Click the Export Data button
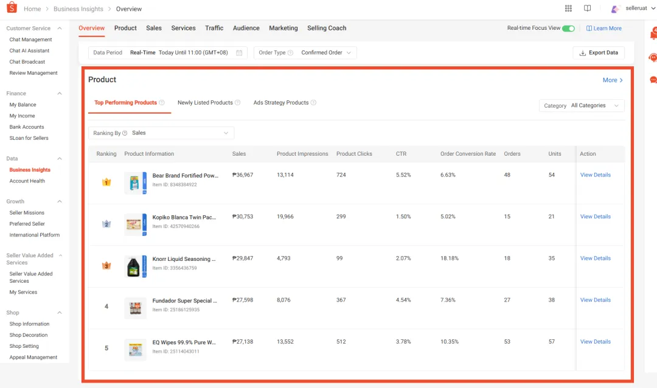Screen dimensions: 657x388 [x=599, y=53]
